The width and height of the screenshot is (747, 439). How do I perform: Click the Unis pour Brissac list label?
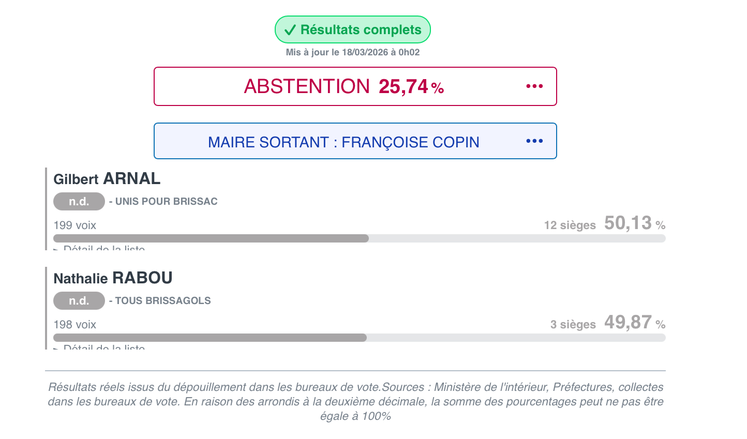[x=166, y=202]
